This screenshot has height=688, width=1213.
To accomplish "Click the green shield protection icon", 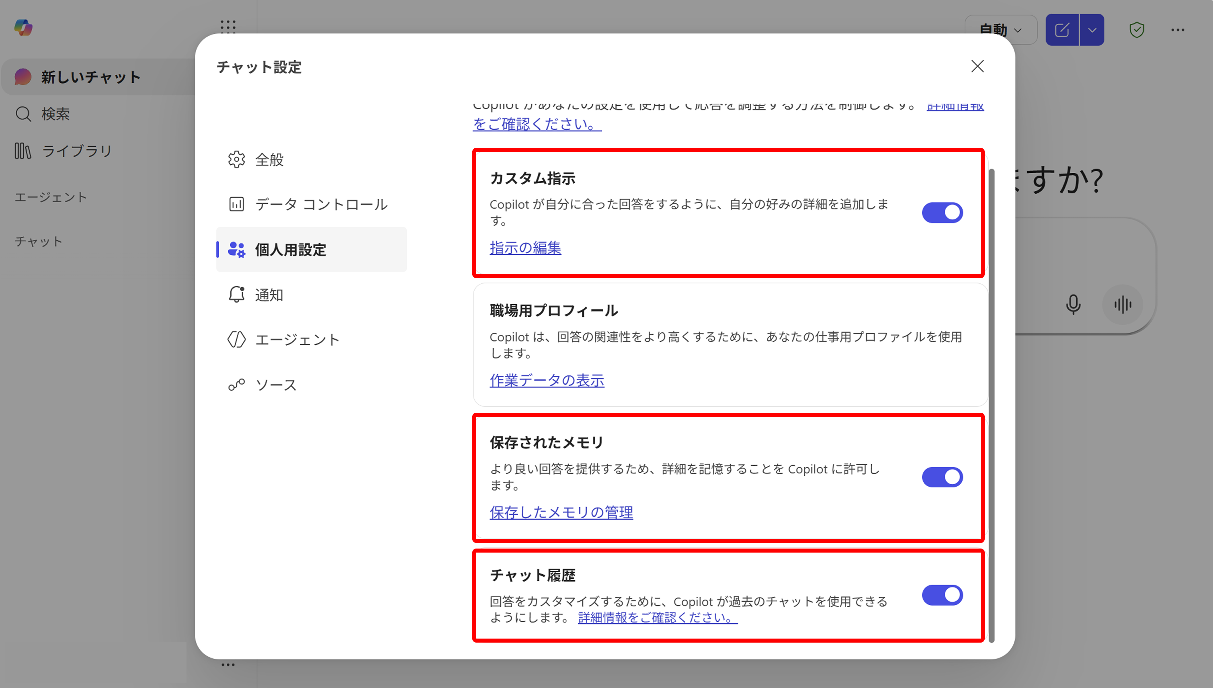I will [x=1137, y=30].
